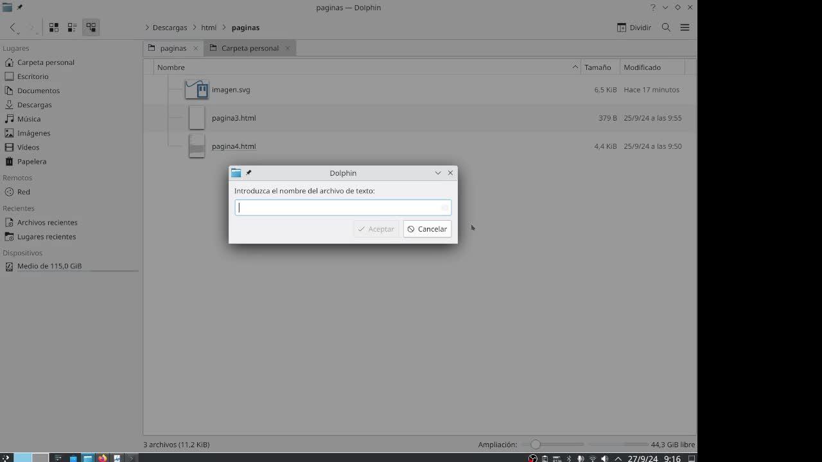
Task: Click the 9:16 clock in the taskbar
Action: coord(672,458)
